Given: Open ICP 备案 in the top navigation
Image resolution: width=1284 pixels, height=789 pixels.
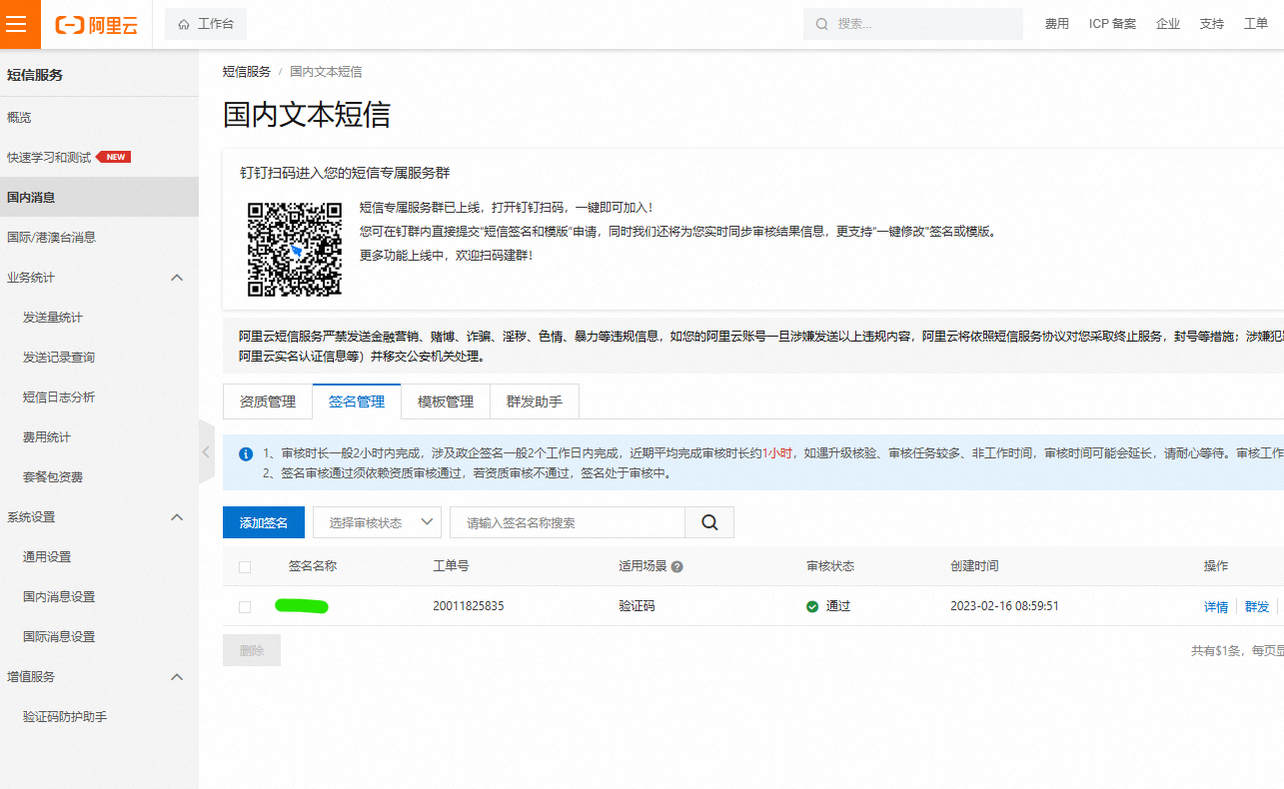Looking at the screenshot, I should pyautogui.click(x=1112, y=24).
